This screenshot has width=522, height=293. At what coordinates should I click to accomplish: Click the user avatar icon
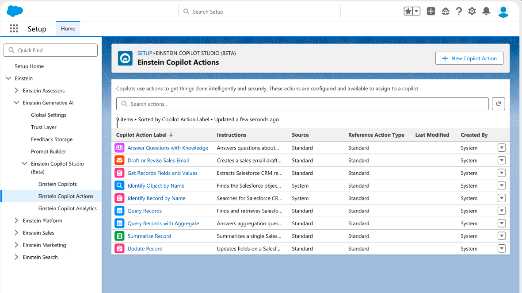tap(503, 12)
